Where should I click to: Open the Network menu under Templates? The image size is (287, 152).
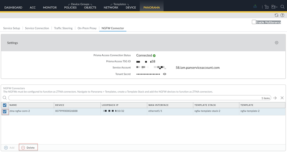pos(111,7)
